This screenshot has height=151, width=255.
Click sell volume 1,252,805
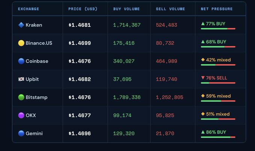click(170, 98)
